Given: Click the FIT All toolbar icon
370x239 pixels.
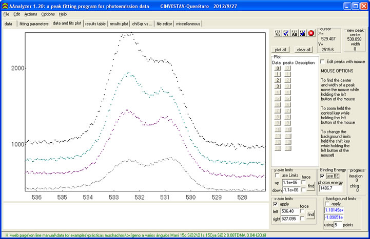Looking at the screenshot, I should click(295, 33).
